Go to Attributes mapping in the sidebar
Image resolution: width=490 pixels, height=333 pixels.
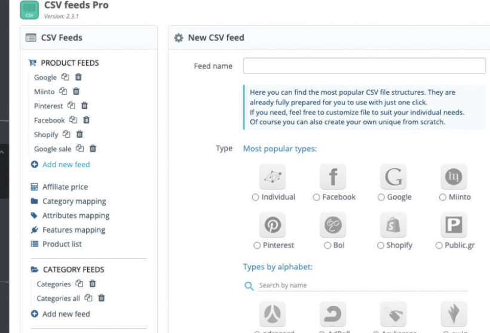click(x=76, y=215)
